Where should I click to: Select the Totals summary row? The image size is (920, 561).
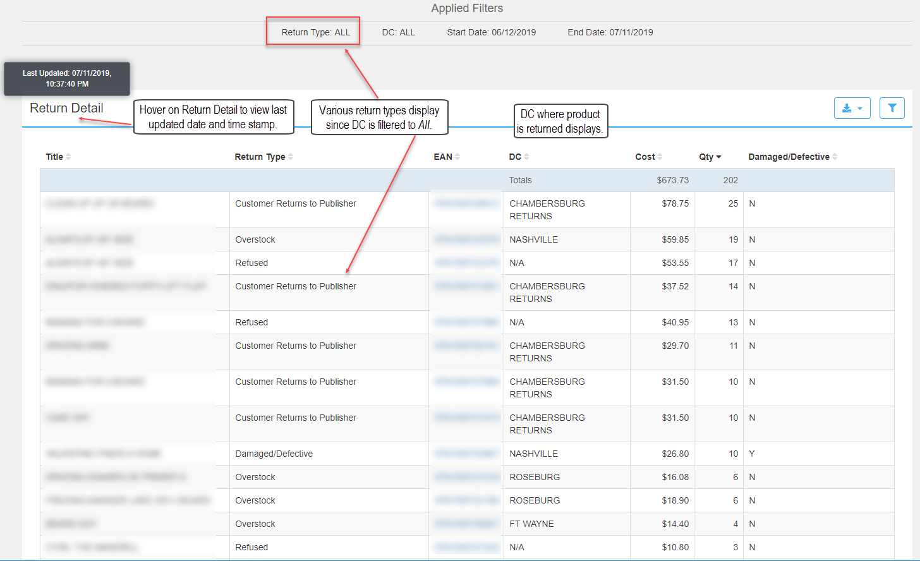[x=520, y=180]
